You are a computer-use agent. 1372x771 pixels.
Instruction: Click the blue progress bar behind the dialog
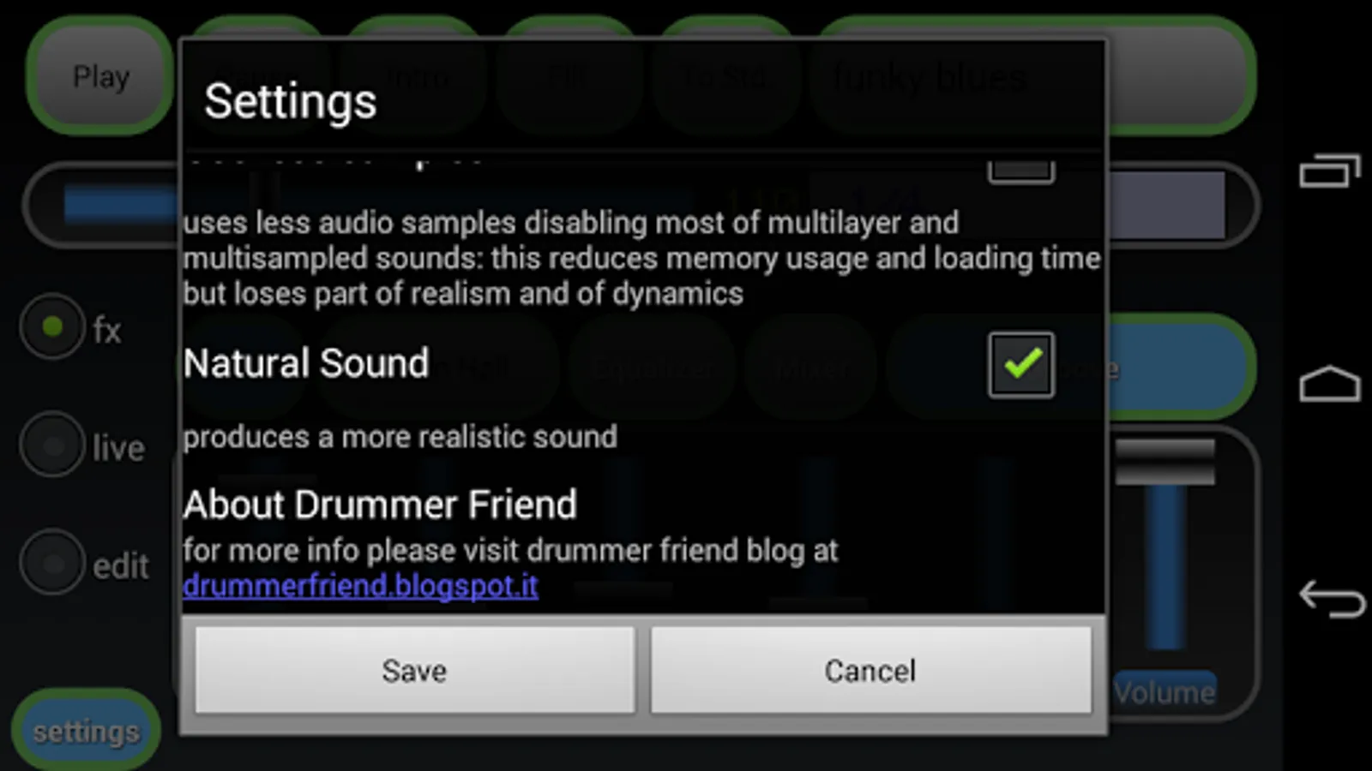pos(120,205)
